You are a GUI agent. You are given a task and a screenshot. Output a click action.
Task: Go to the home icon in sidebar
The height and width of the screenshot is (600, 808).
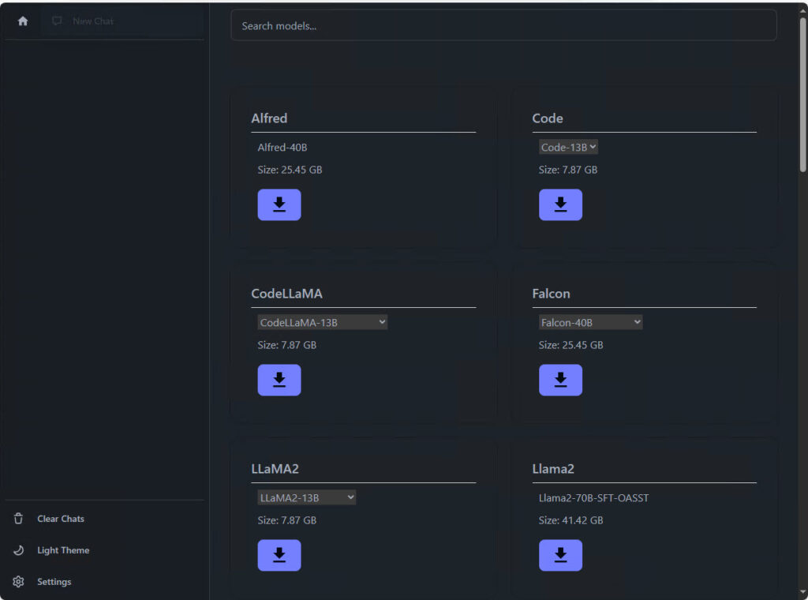tap(23, 21)
